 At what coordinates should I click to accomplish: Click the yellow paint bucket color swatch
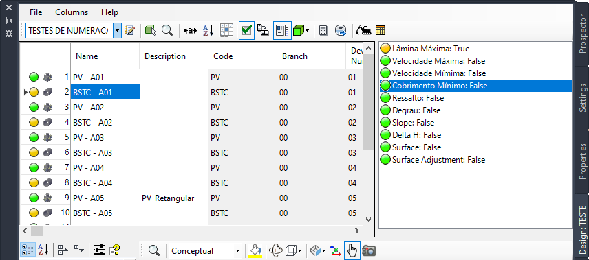pyautogui.click(x=255, y=250)
